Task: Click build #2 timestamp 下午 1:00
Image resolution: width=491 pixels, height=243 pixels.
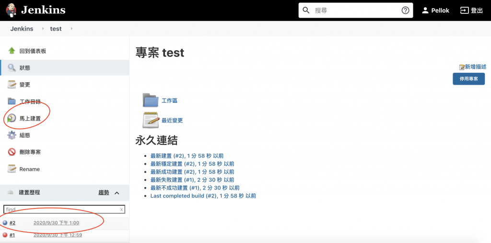Action: pyautogui.click(x=57, y=223)
